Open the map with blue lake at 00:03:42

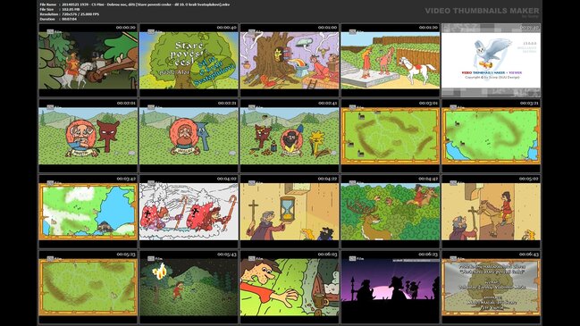point(88,212)
